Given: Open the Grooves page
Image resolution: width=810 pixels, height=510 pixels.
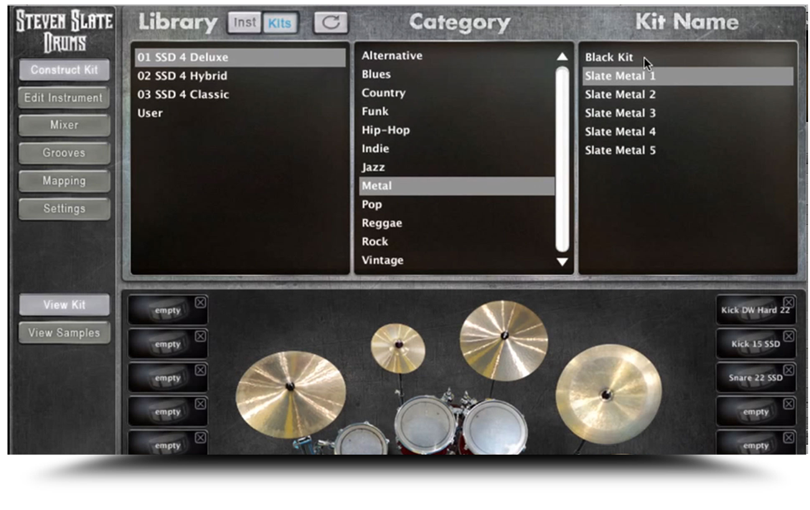Looking at the screenshot, I should click(x=64, y=153).
